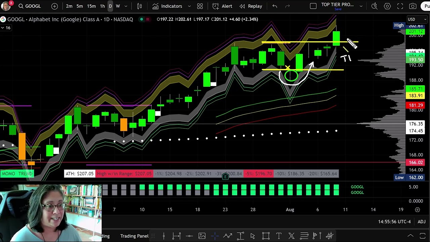430x242 pixels.
Task: Select the crosshair cursor tool
Action: [215, 236]
